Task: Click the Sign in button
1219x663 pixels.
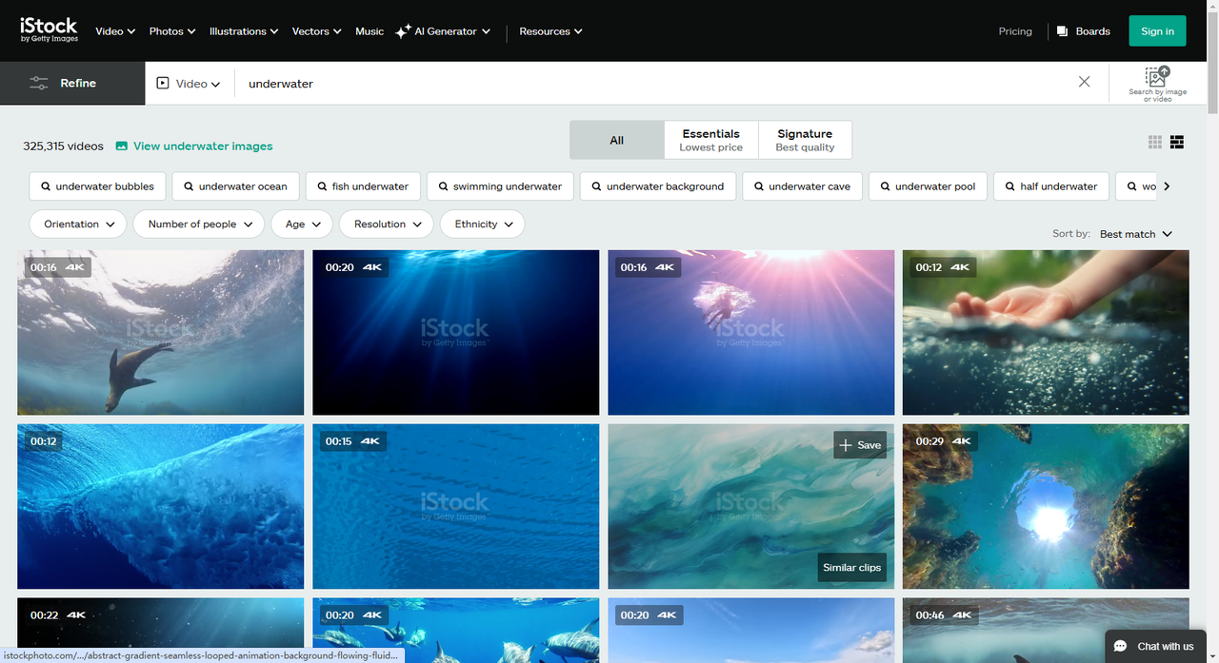Action: click(1157, 31)
